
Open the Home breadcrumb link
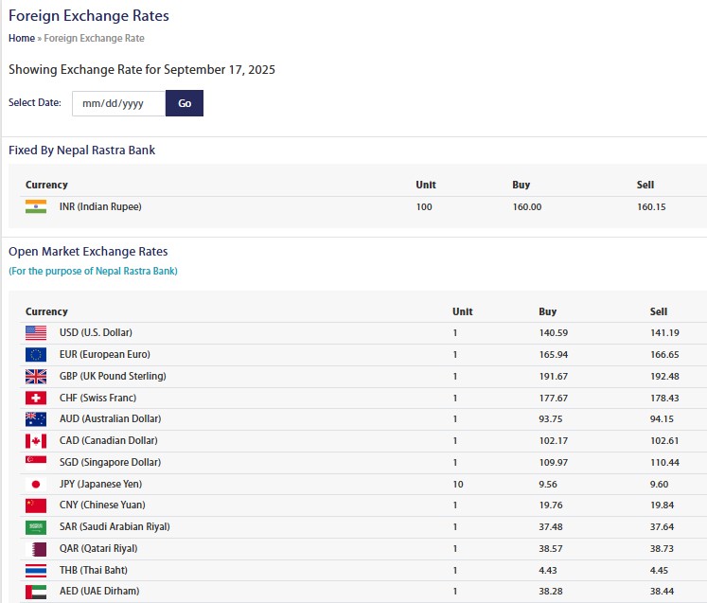coord(21,38)
